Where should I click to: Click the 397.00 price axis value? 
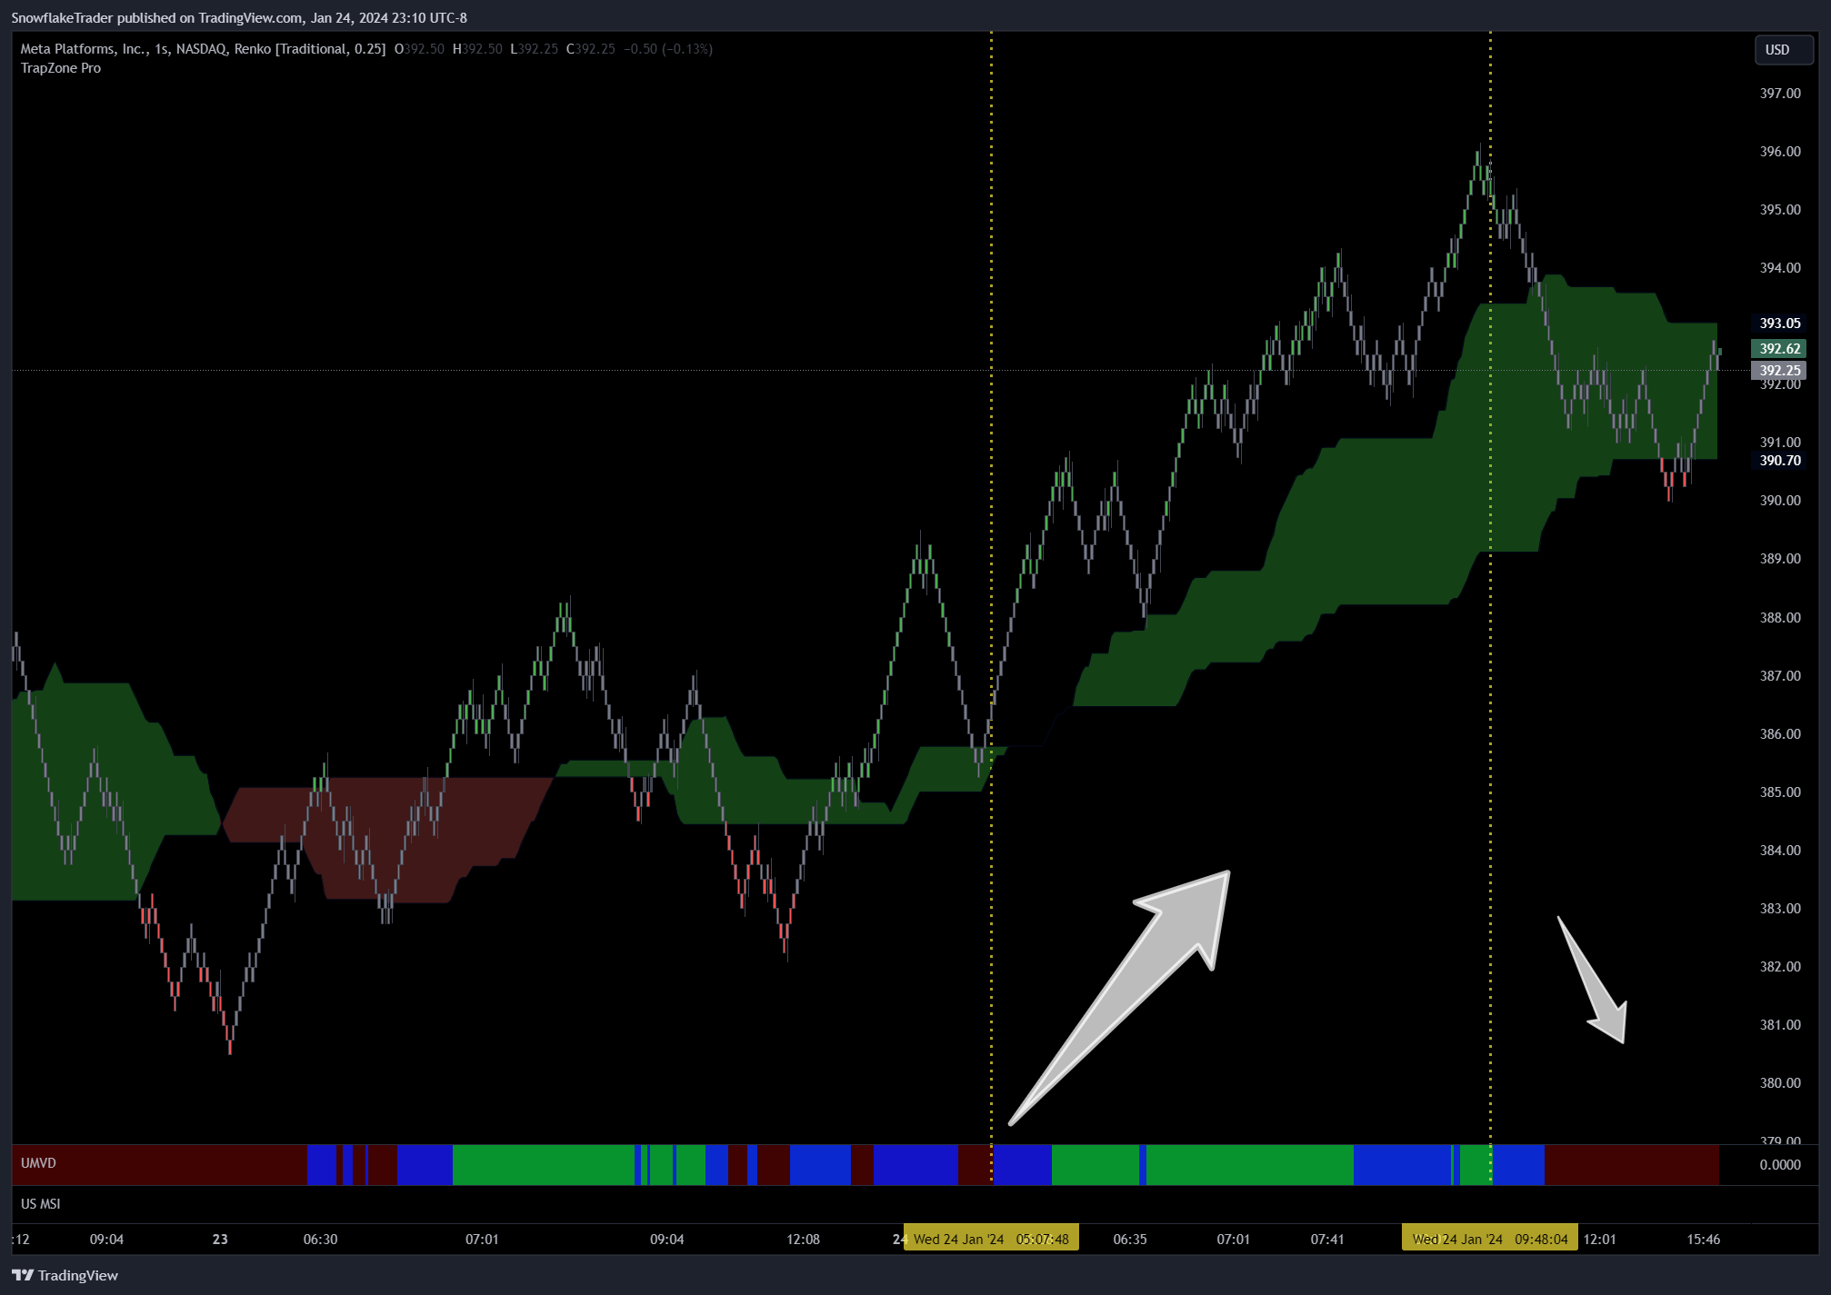[1780, 94]
